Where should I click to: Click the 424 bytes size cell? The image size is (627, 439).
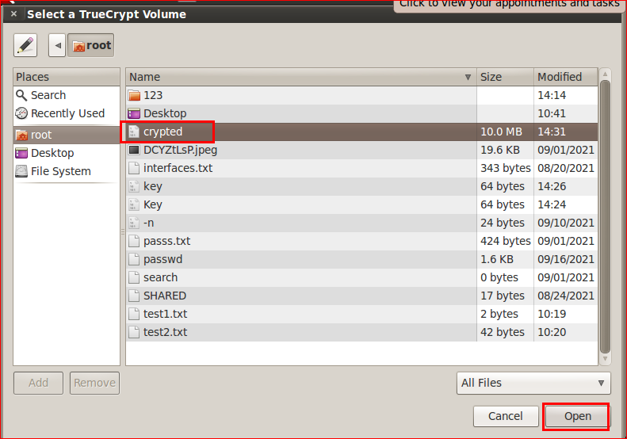[506, 241]
